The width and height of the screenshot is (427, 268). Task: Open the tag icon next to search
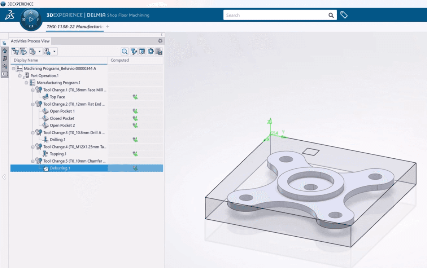coord(344,15)
